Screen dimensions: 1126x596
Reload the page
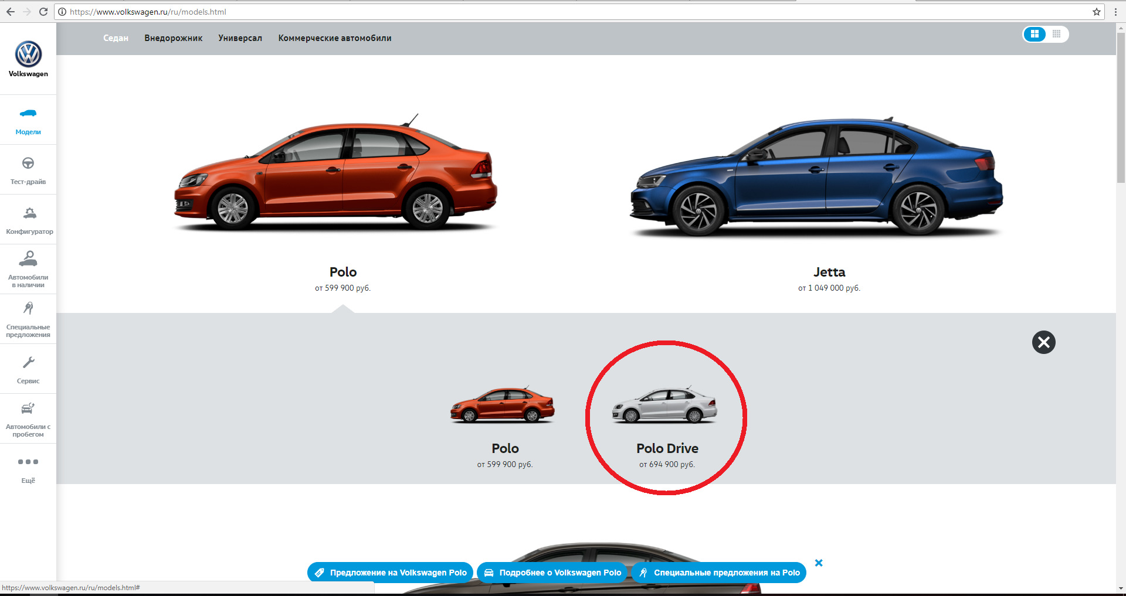[x=43, y=12]
